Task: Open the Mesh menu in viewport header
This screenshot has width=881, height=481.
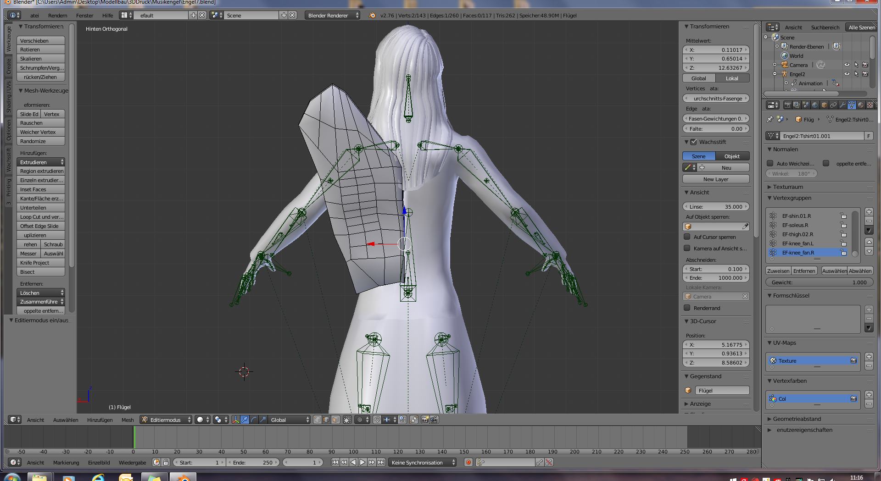Action: tap(128, 420)
